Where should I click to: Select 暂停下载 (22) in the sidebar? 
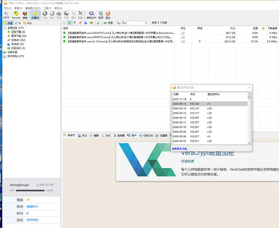point(18,36)
